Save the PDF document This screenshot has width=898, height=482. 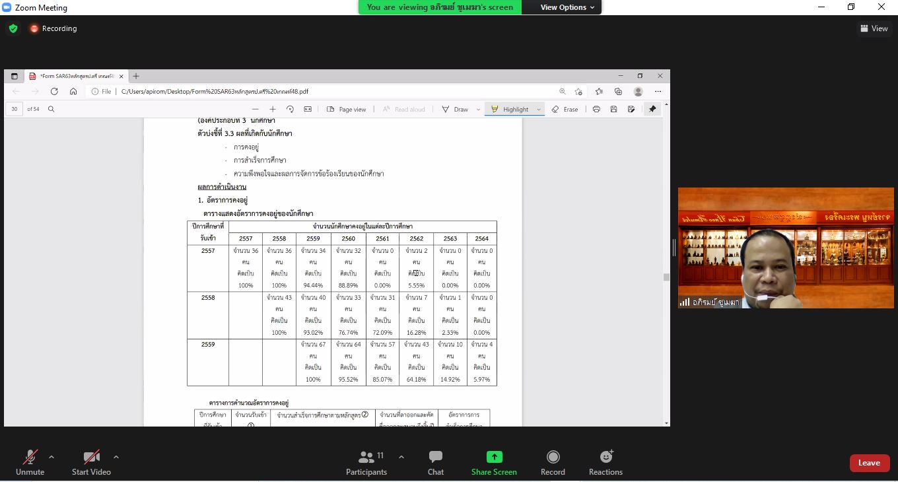click(613, 109)
